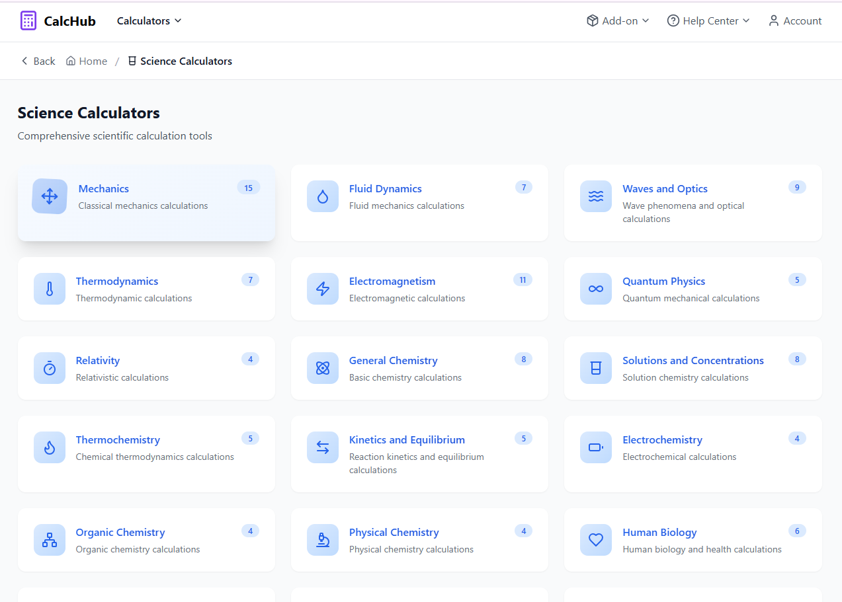Click the Thermodynamics thermometer icon

[50, 289]
